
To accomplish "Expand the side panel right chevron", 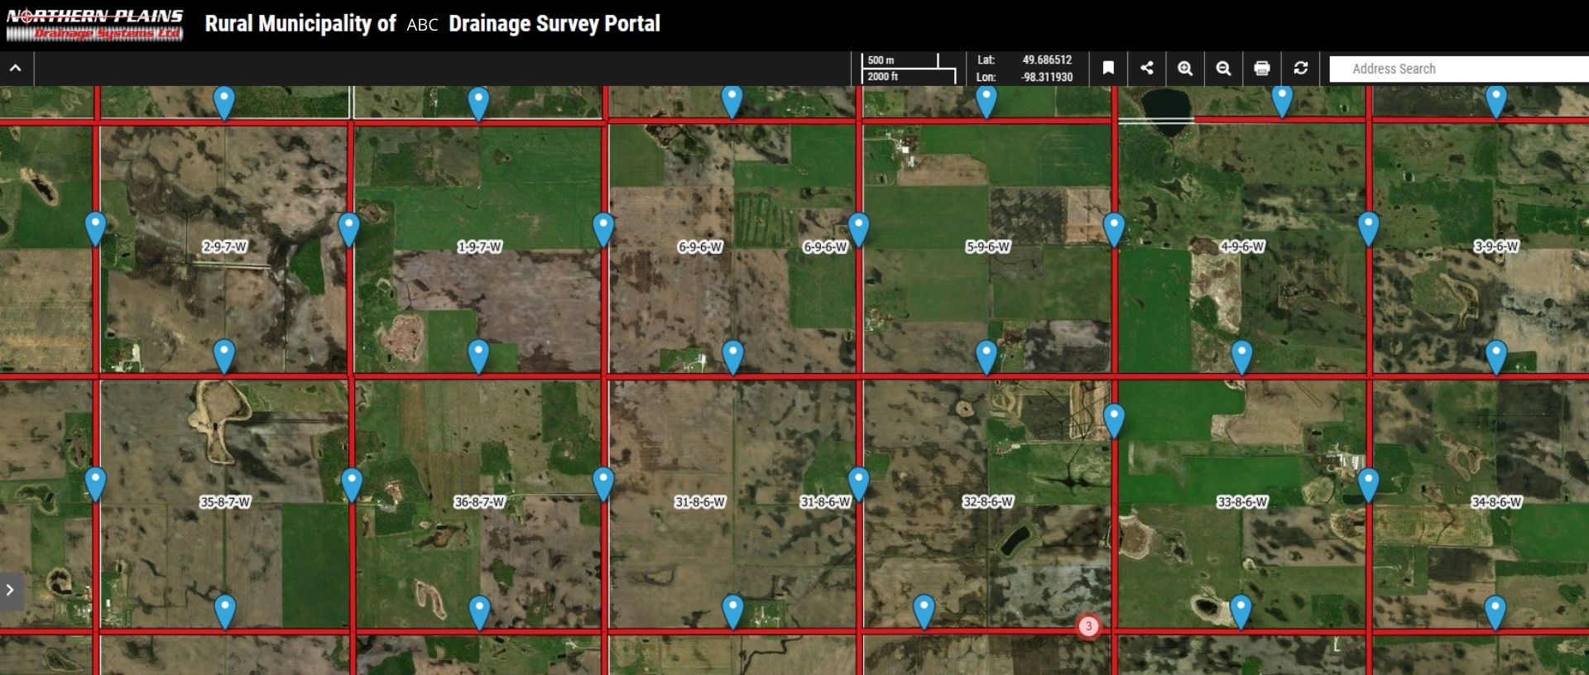I will pos(11,591).
